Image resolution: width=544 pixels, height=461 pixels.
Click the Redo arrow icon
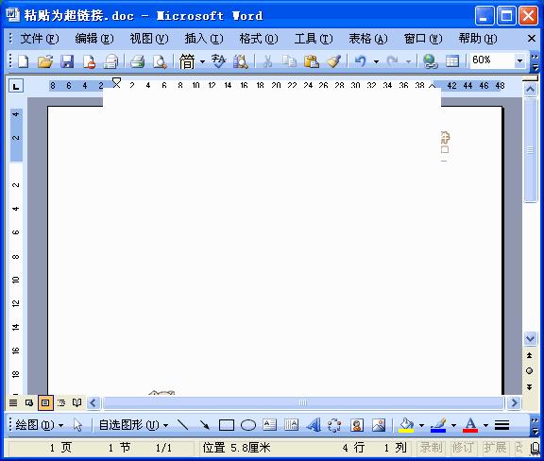[x=393, y=61]
